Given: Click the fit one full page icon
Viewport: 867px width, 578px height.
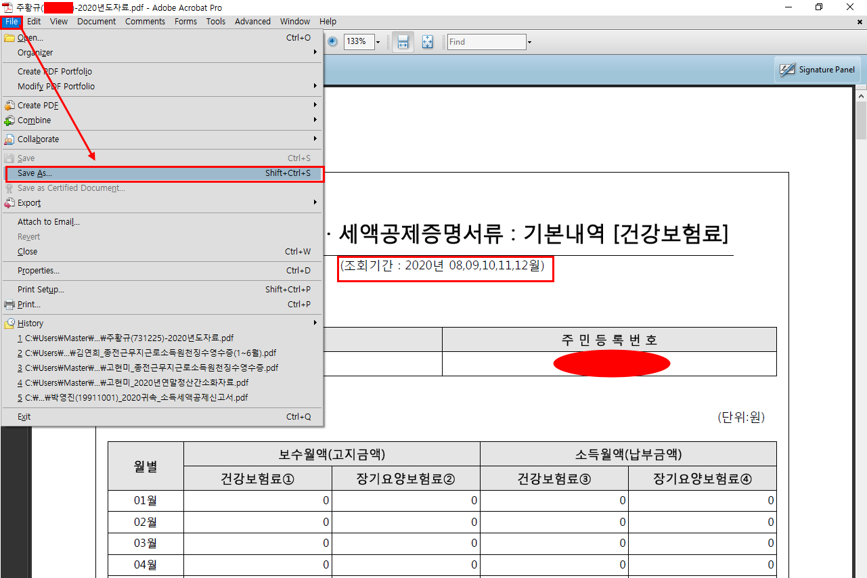Looking at the screenshot, I should (x=427, y=41).
